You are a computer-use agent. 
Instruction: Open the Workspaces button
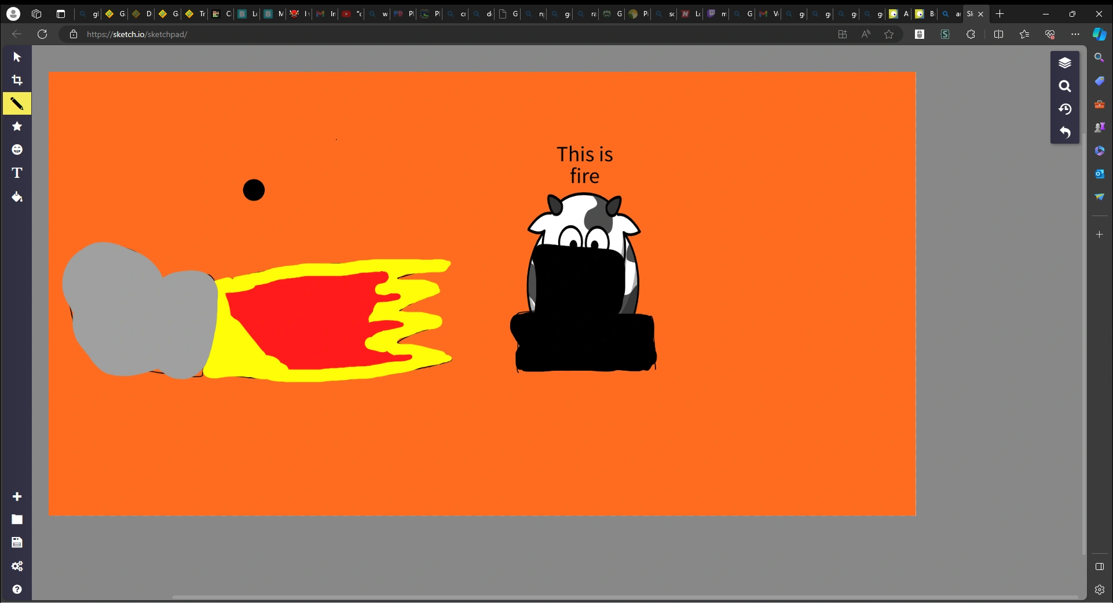tap(36, 14)
